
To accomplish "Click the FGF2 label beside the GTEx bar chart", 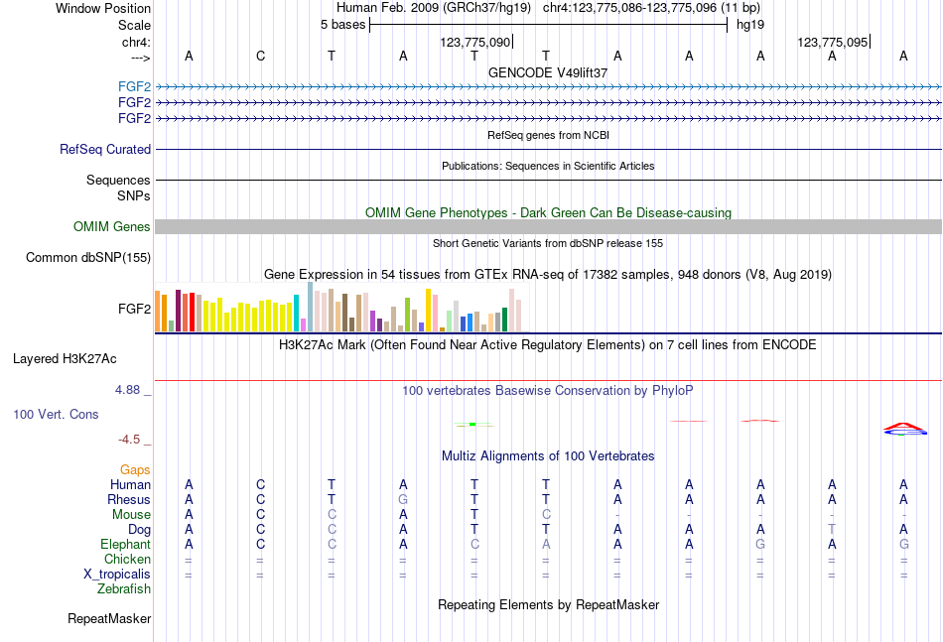I will coord(134,309).
